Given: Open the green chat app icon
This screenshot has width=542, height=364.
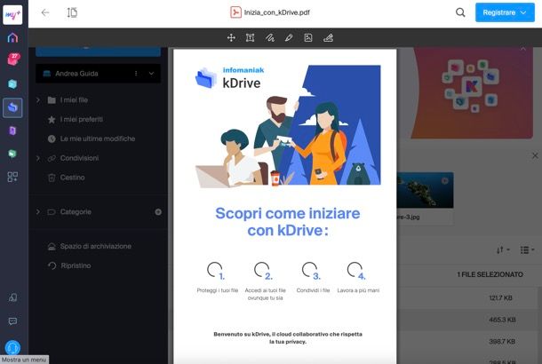Looking at the screenshot, I should [12, 154].
